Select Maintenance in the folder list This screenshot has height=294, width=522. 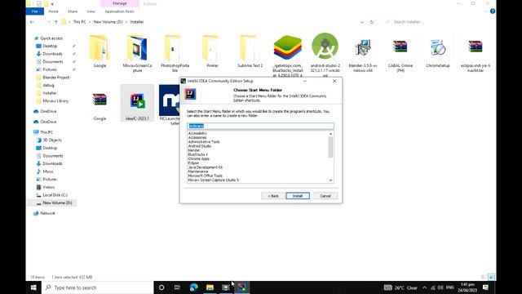pyautogui.click(x=197, y=171)
